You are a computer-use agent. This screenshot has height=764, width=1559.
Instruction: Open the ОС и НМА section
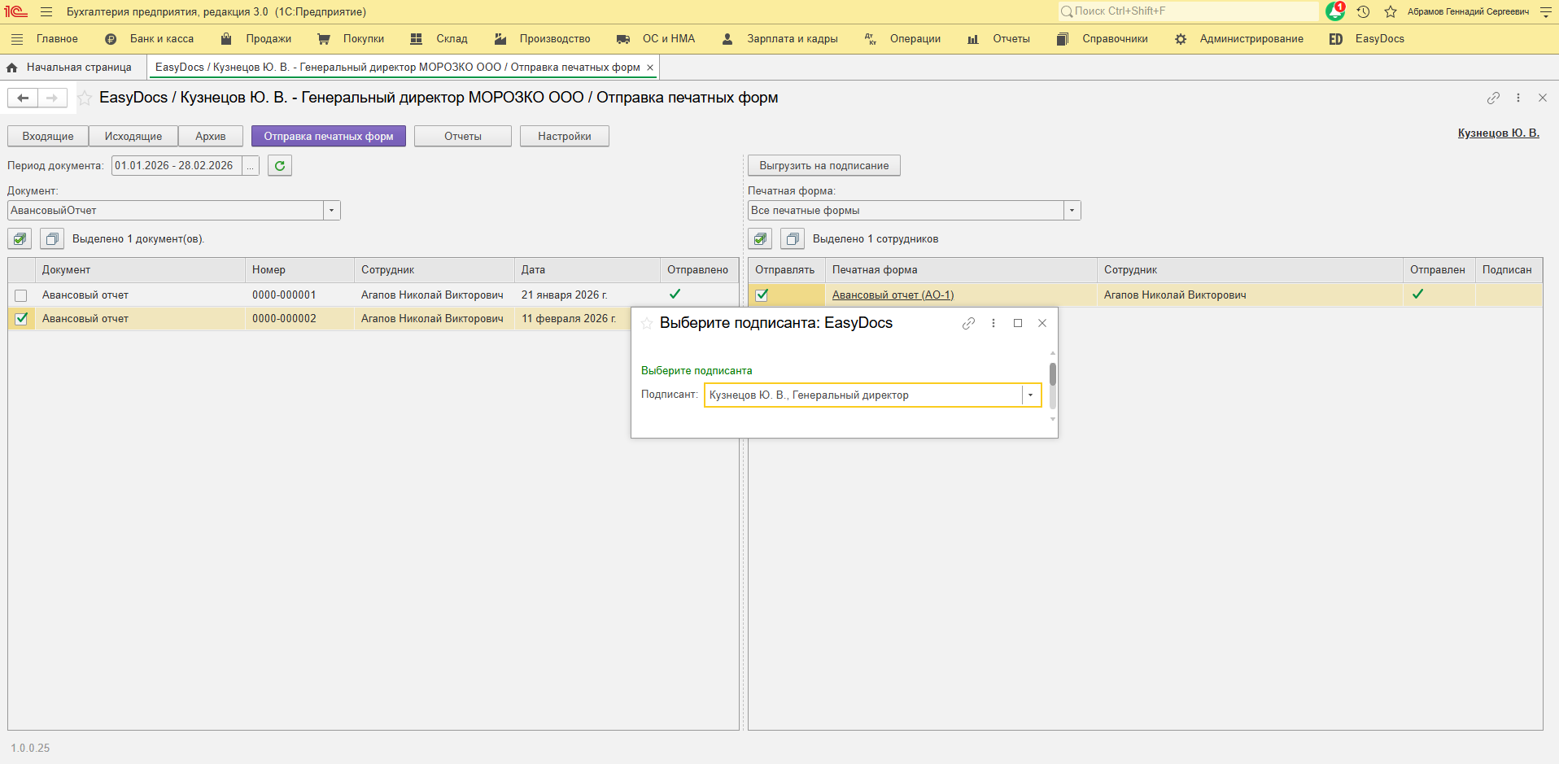pyautogui.click(x=657, y=39)
